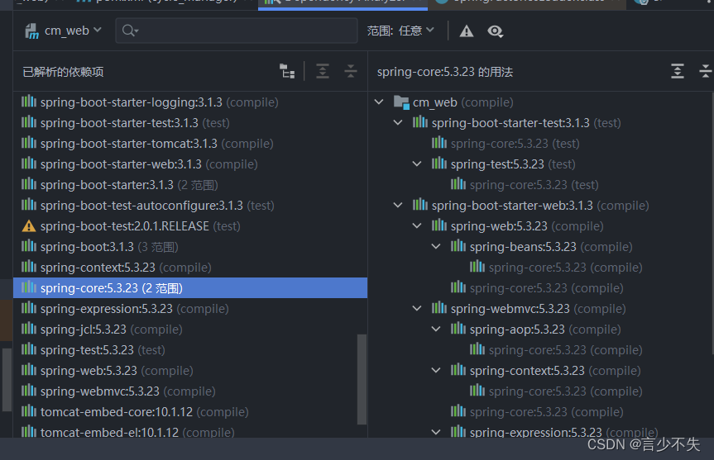The height and width of the screenshot is (460, 714).
Task: Collapse all in spring-core usages panel
Action: (705, 71)
